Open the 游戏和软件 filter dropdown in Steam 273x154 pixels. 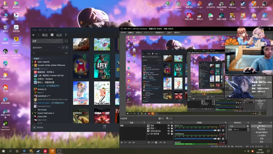coord(46,48)
